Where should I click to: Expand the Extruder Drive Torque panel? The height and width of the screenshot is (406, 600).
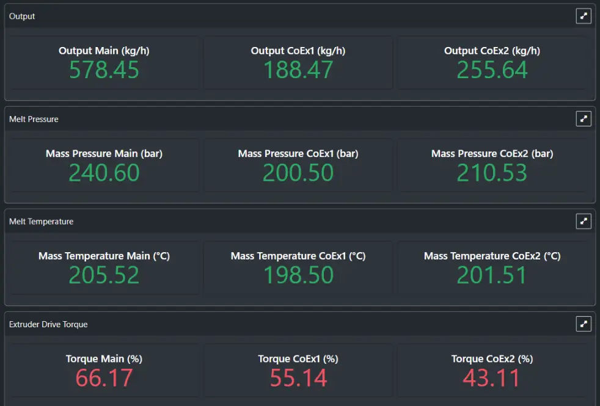point(583,324)
